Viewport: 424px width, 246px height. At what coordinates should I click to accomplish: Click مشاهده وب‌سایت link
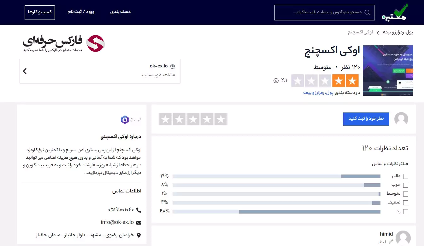tap(158, 75)
